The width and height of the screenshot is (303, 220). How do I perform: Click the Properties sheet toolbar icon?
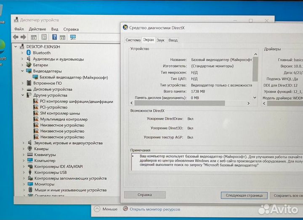point(44,37)
